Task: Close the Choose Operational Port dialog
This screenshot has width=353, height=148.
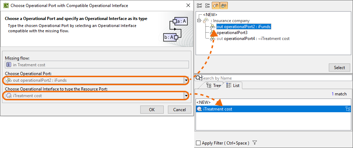Action: point(188,5)
